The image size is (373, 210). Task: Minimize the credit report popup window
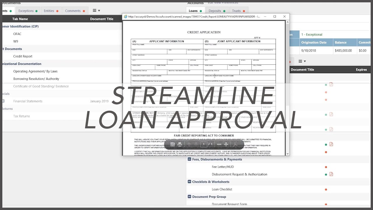265,17
